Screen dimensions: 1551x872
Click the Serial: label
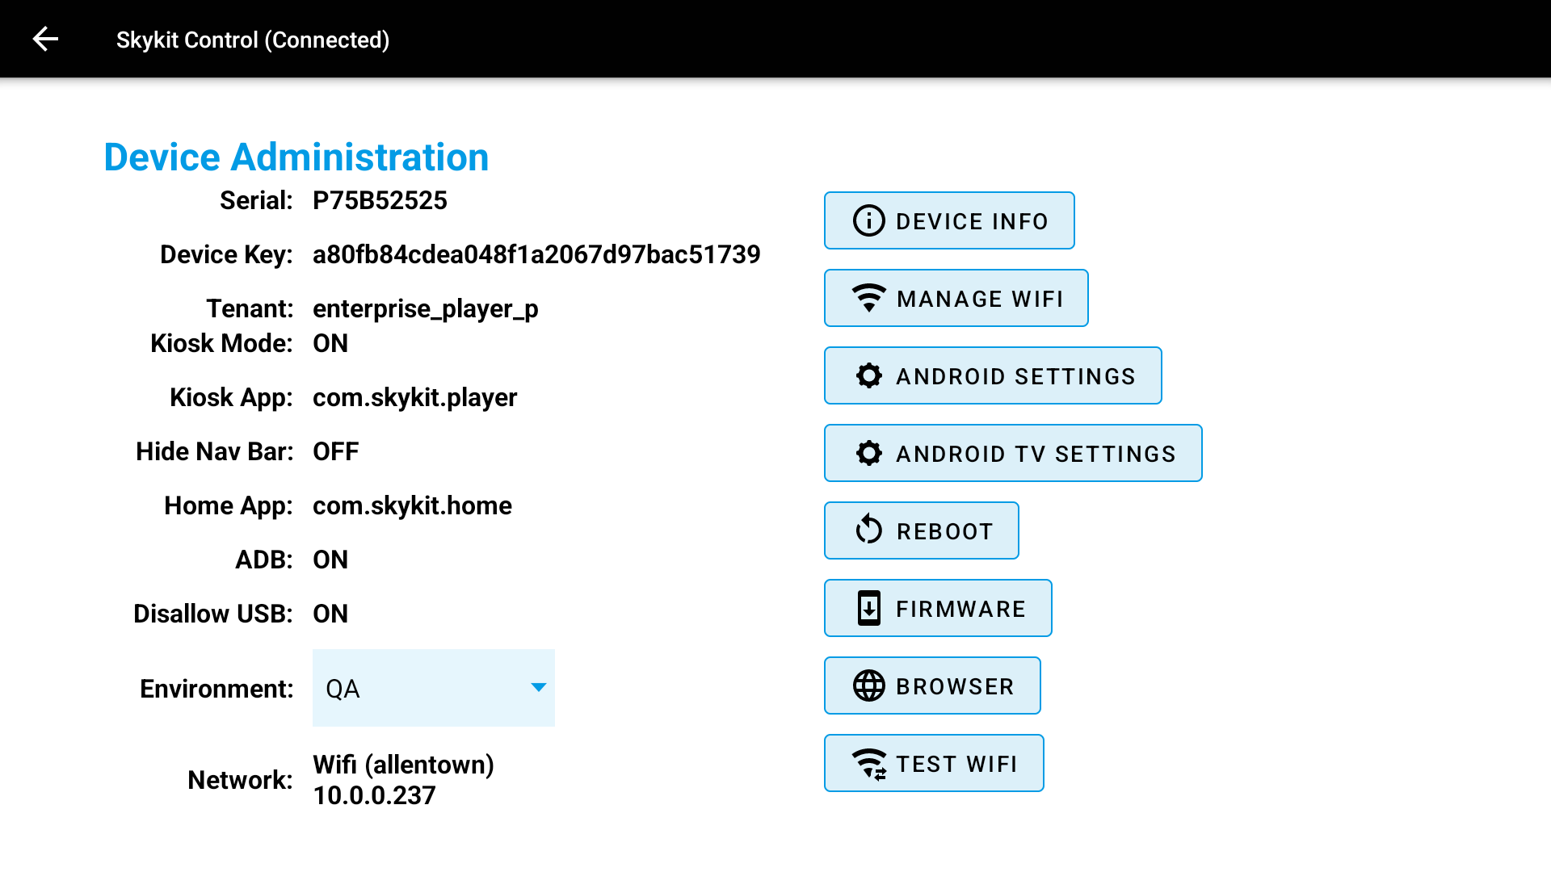(256, 200)
